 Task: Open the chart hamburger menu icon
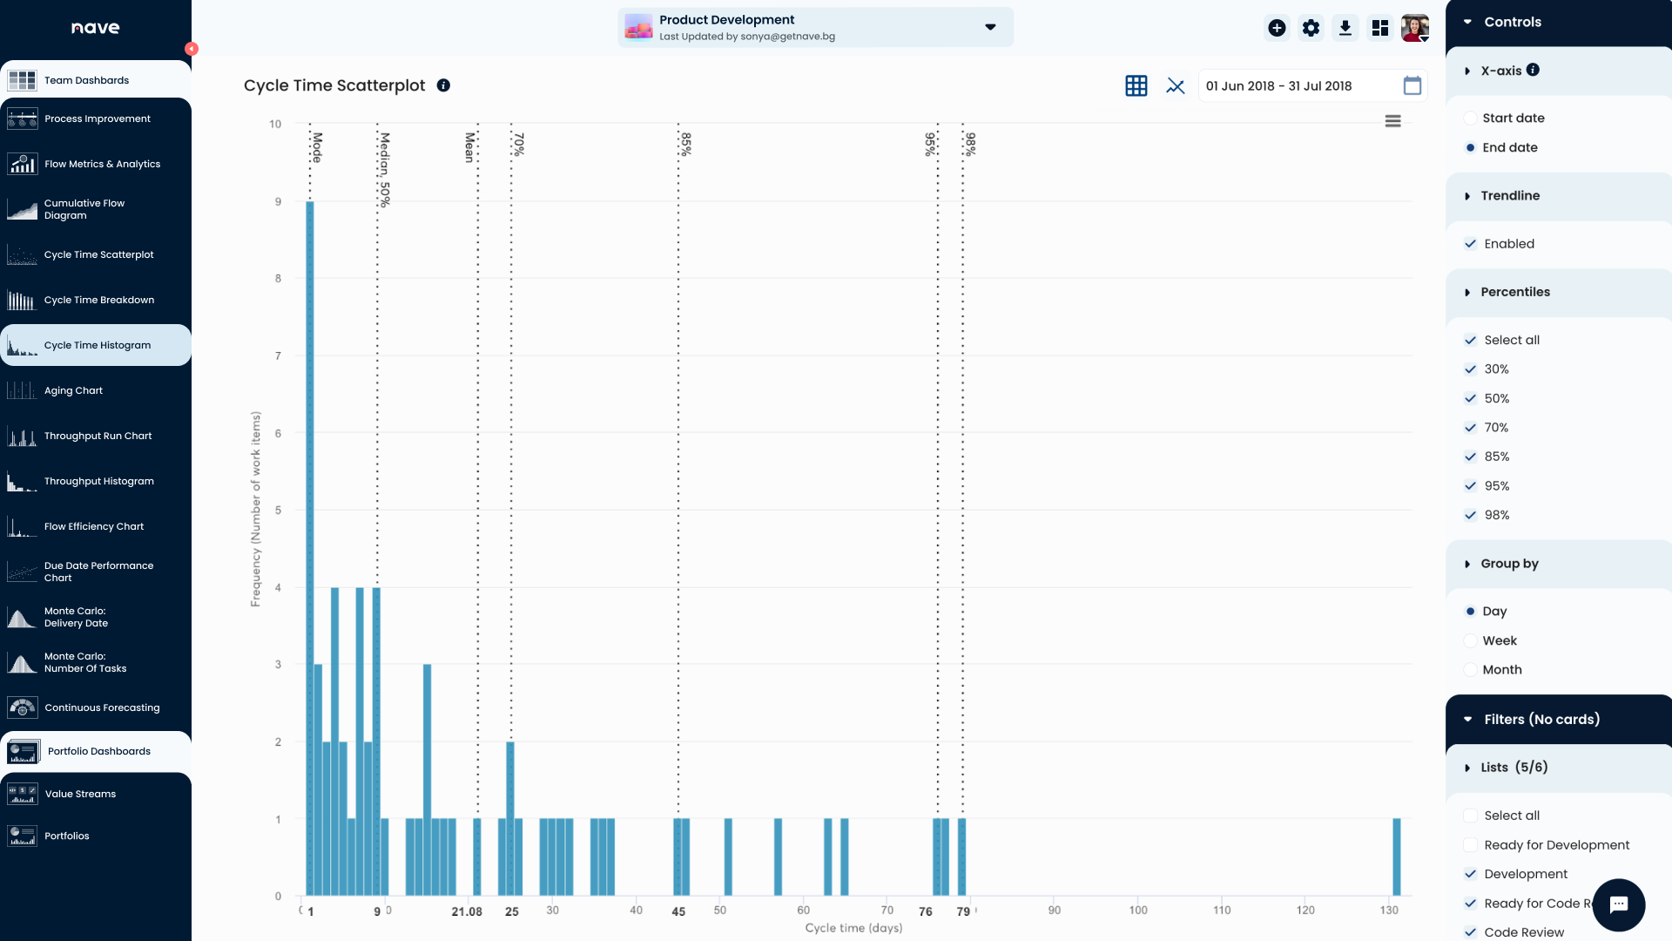point(1392,121)
